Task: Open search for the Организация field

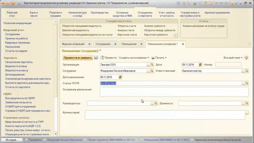Action: pyautogui.click(x=152, y=64)
